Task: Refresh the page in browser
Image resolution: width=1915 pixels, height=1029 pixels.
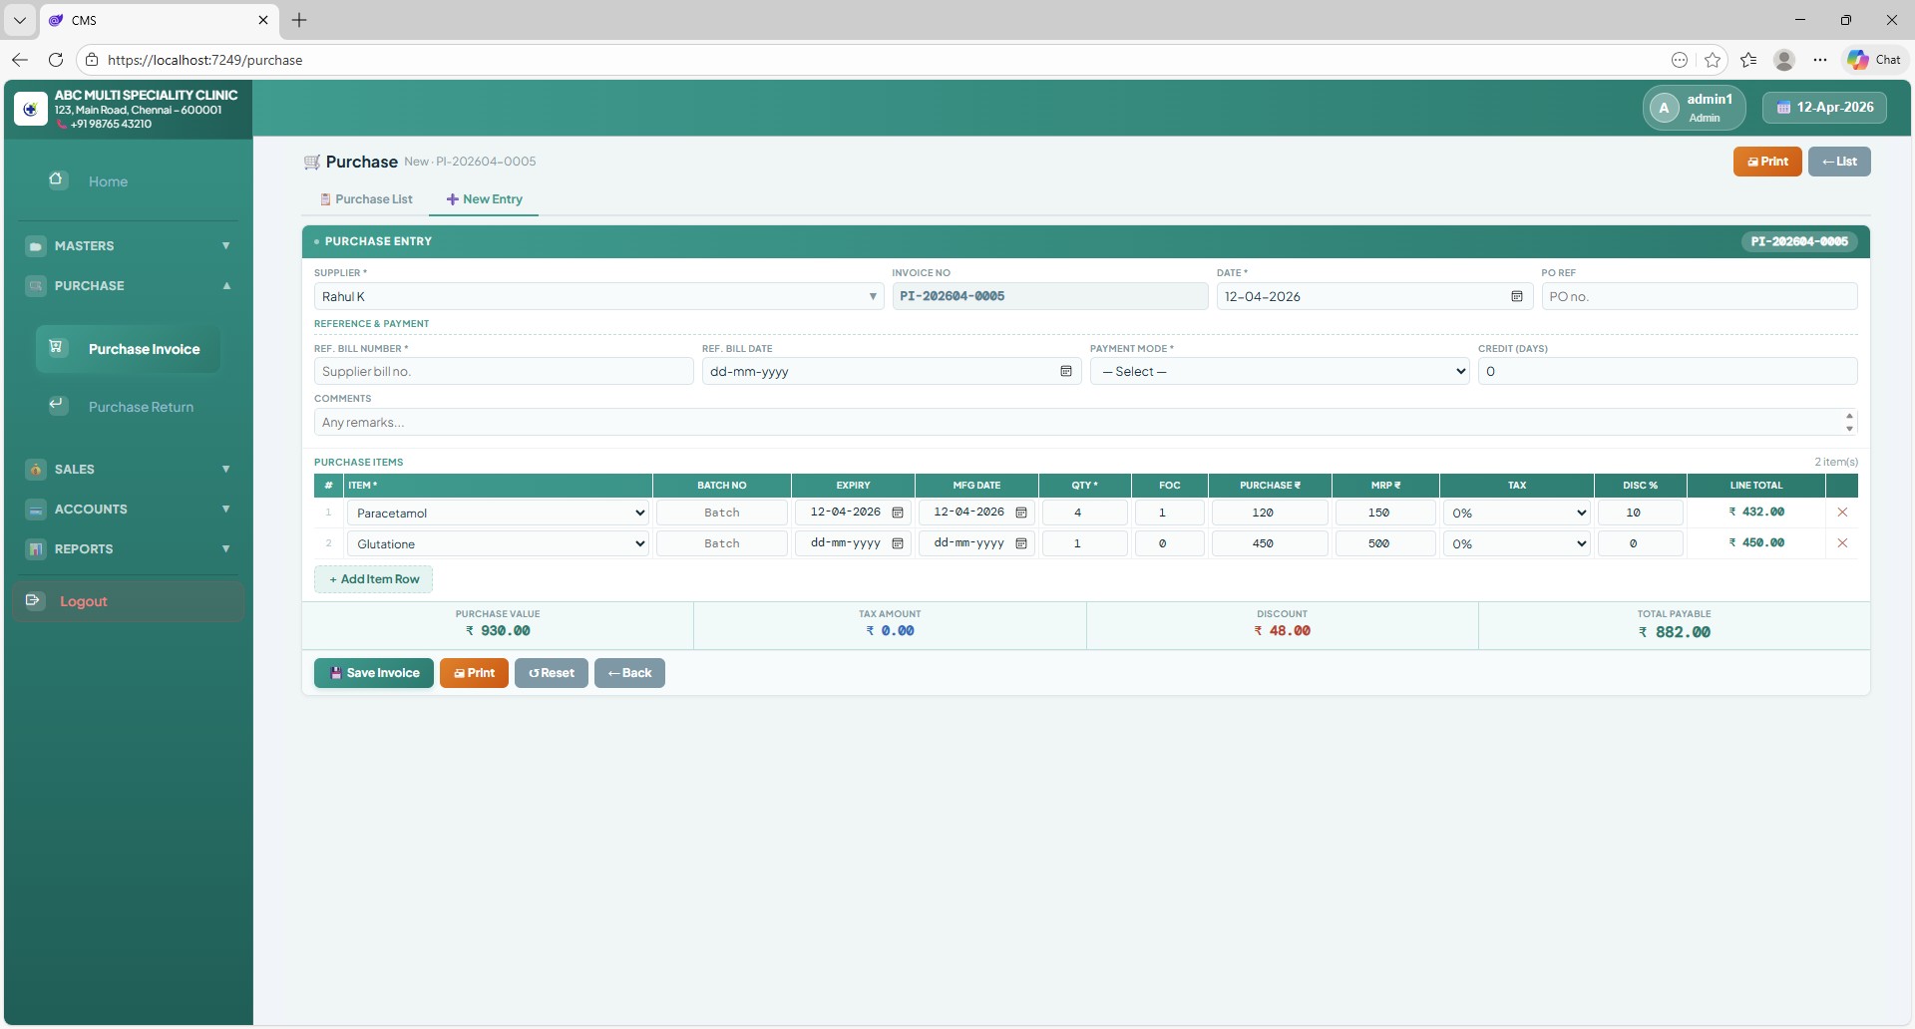Action: pos(56,60)
